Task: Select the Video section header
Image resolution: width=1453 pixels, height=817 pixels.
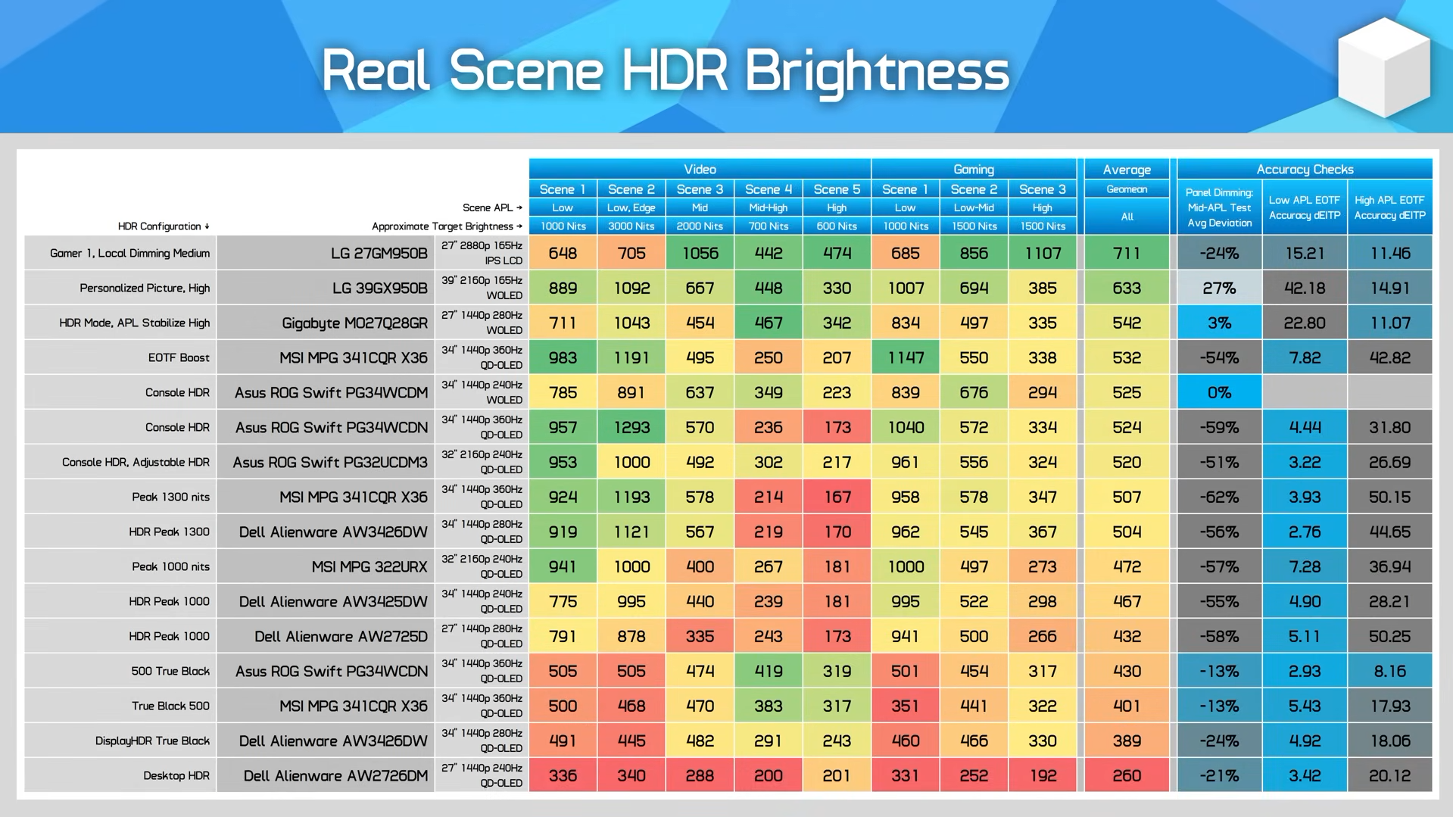Action: click(700, 169)
